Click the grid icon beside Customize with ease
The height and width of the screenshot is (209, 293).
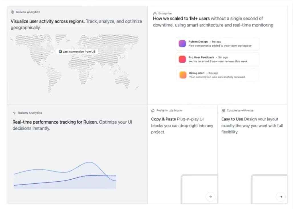click(223, 111)
